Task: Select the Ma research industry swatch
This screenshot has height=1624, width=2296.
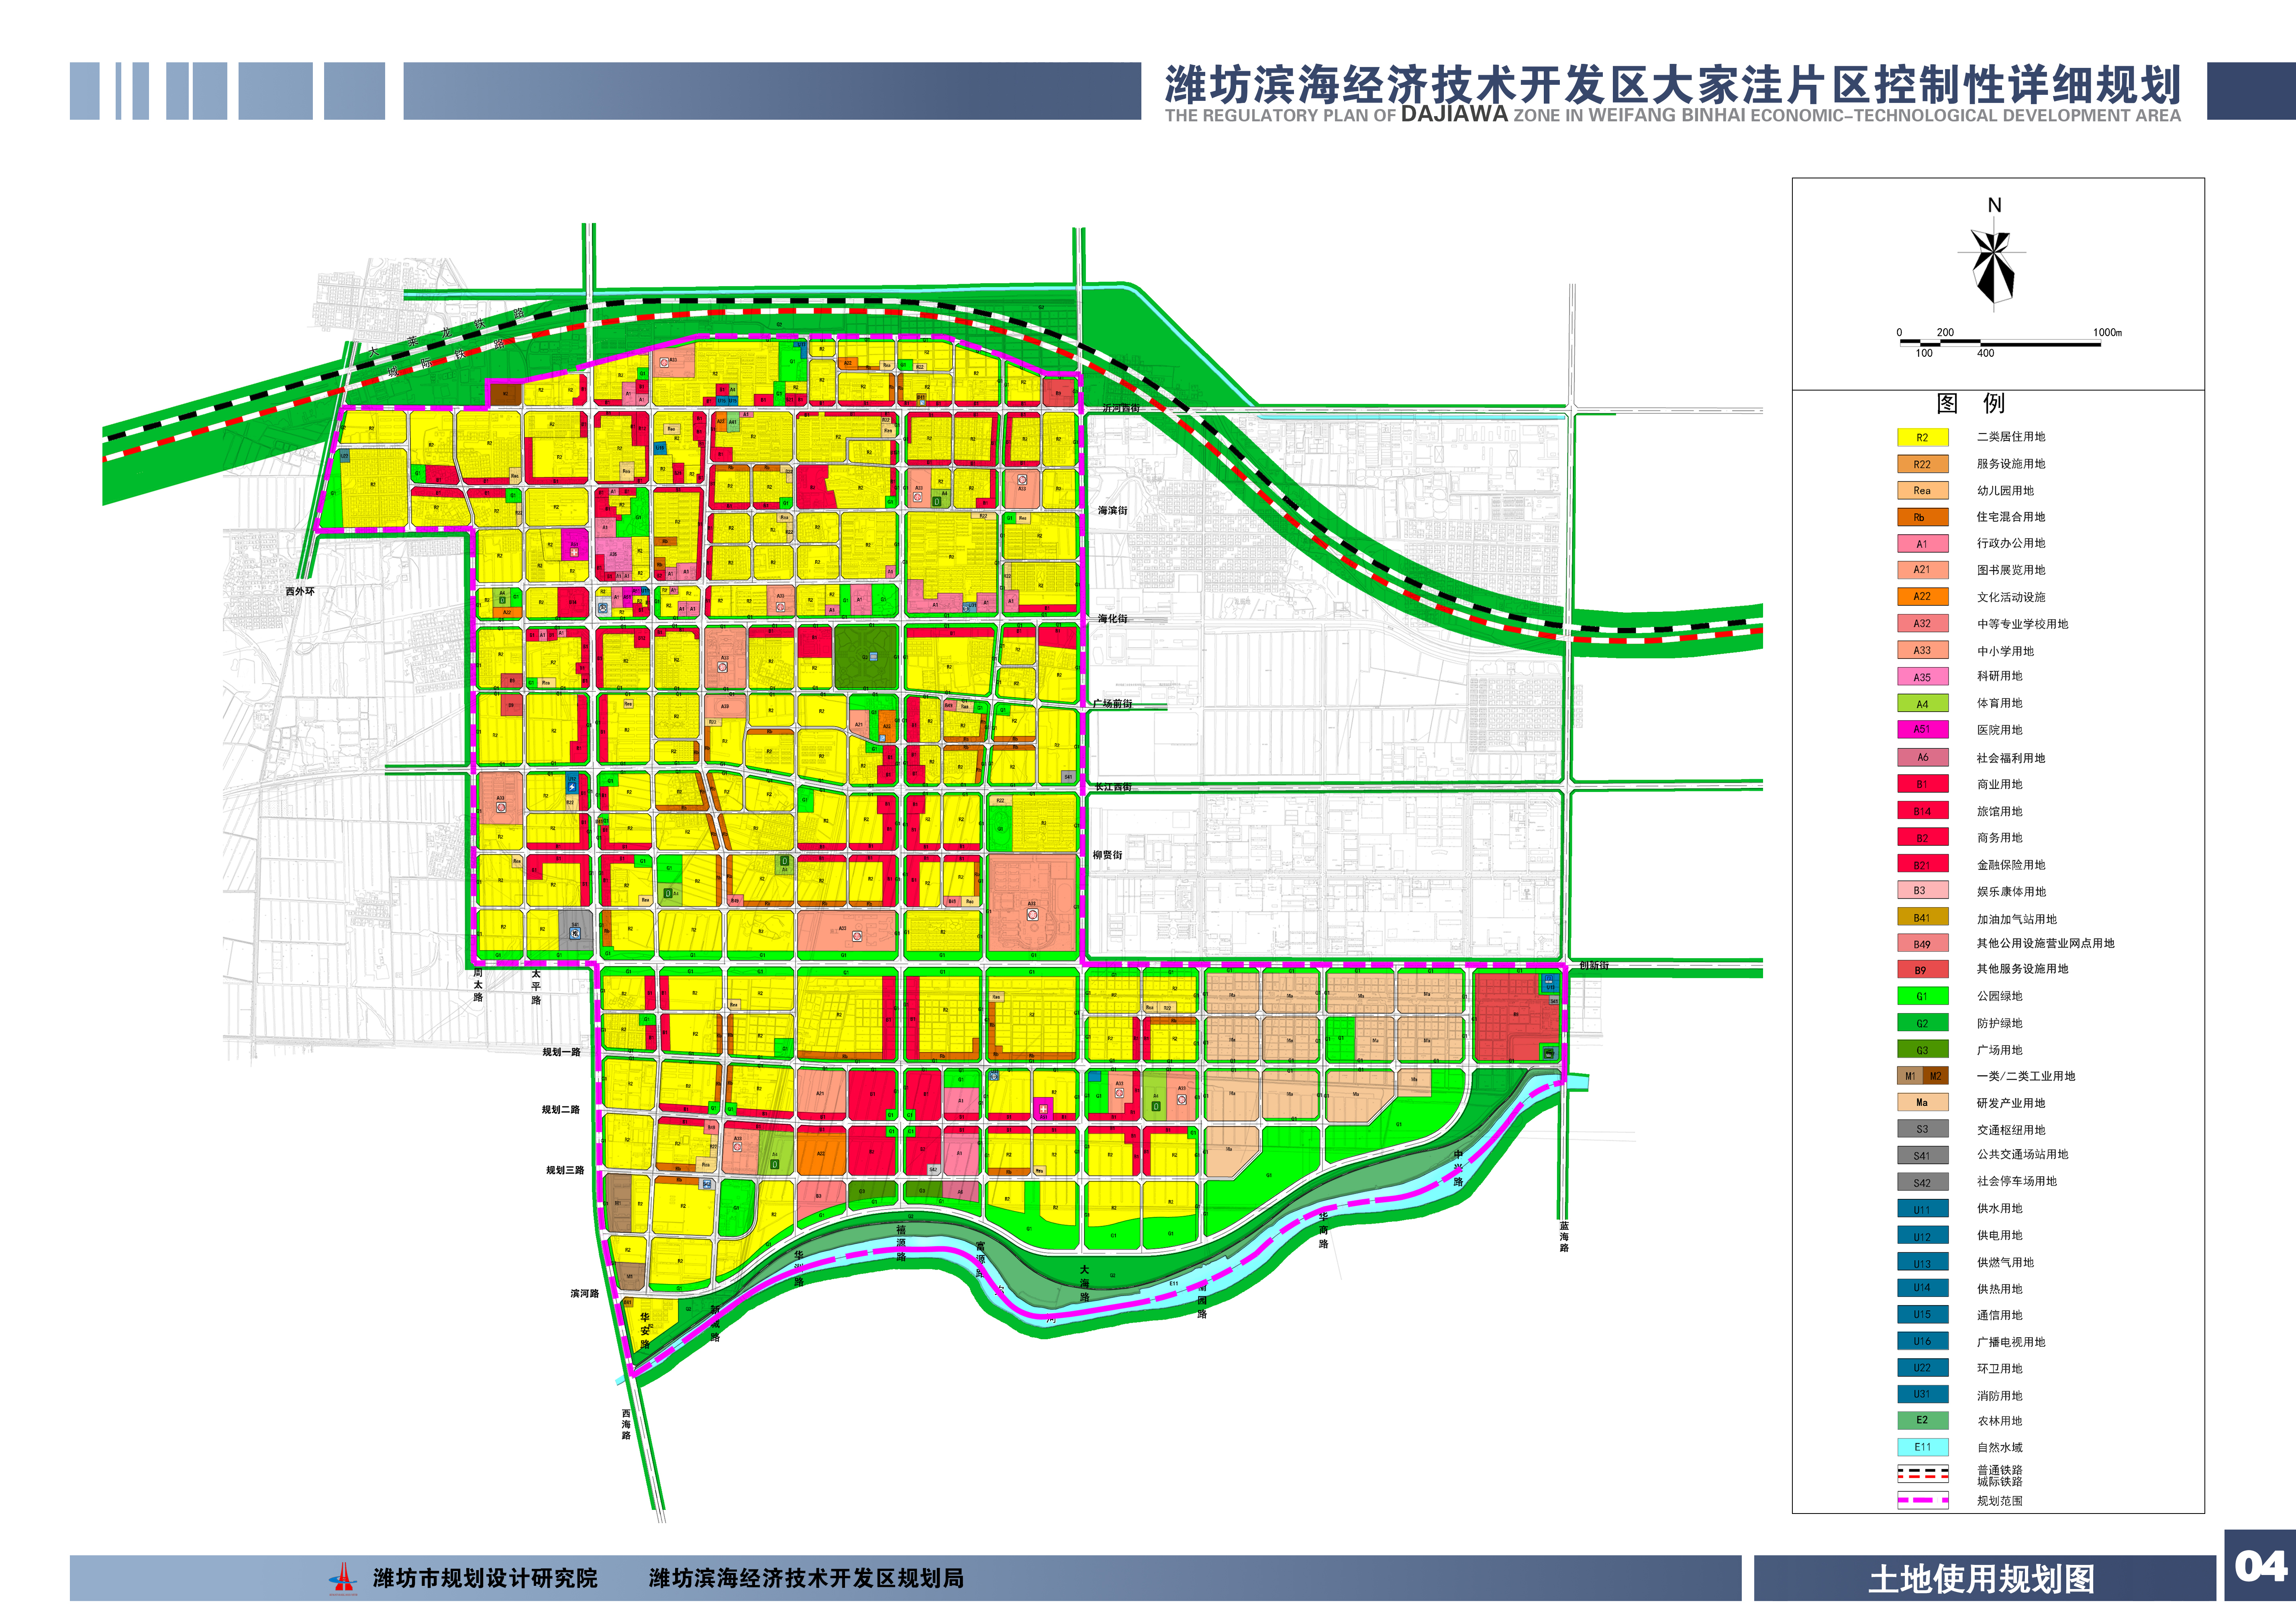Action: click(1922, 1102)
